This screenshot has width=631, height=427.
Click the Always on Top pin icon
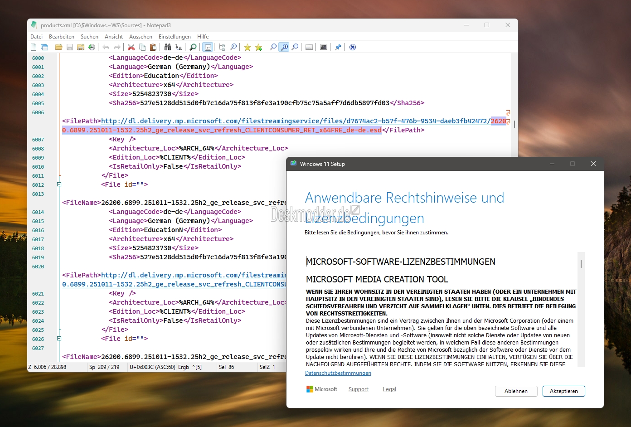tap(338, 47)
